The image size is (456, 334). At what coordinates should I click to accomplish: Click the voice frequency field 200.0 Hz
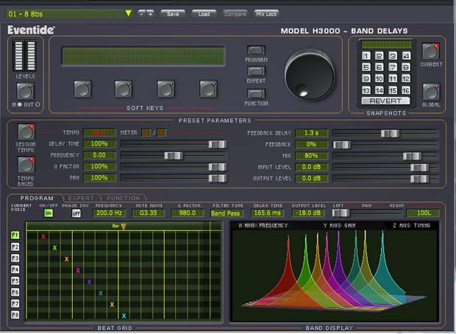(109, 213)
